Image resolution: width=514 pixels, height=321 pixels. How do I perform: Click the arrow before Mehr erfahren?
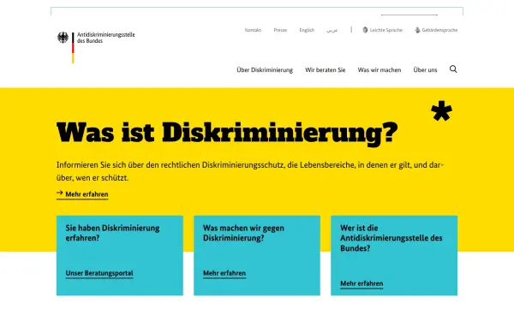[x=60, y=193]
